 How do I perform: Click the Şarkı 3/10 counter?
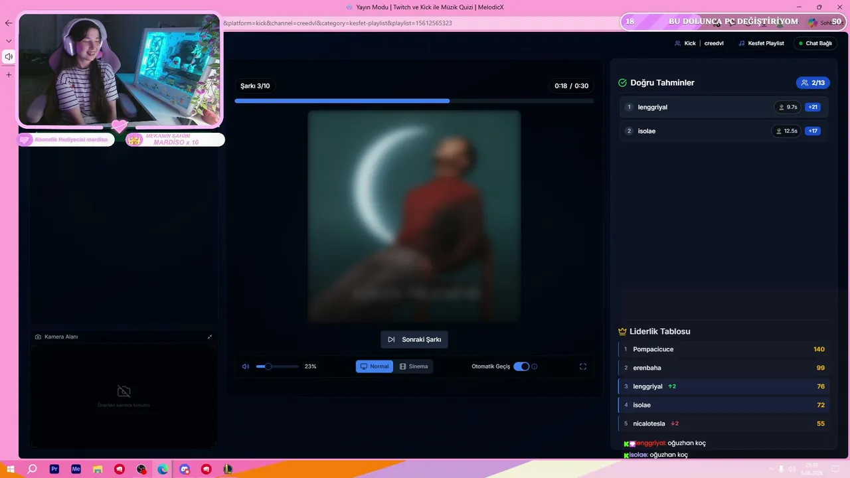pos(255,86)
